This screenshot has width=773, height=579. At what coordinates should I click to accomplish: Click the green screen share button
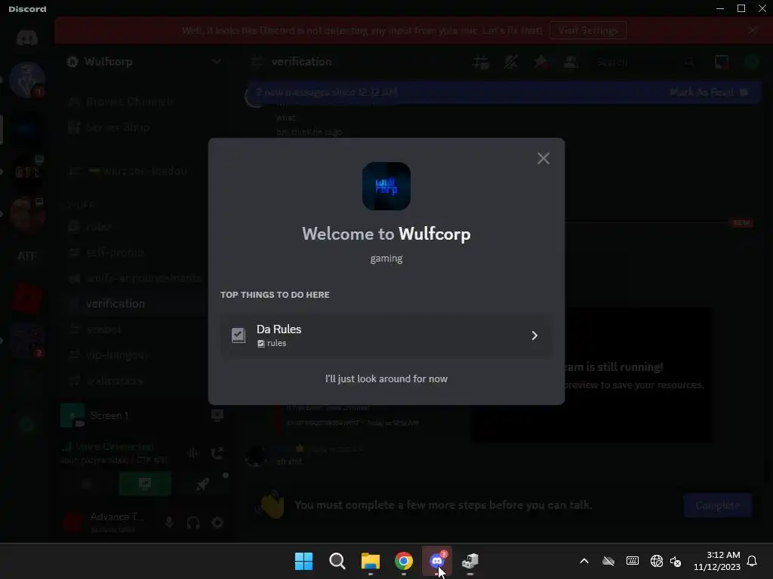[145, 484]
